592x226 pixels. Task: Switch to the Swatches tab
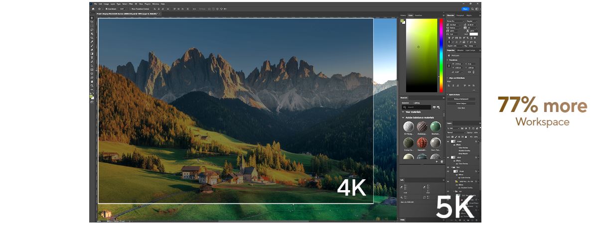[x=418, y=15]
